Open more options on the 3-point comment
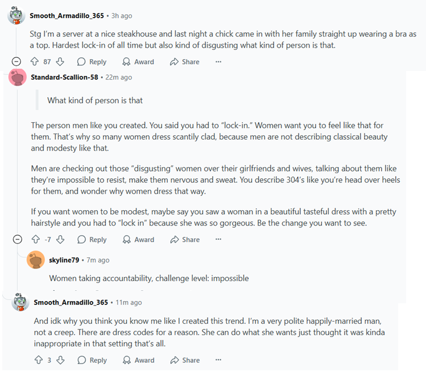This screenshot has width=426, height=372. (218, 360)
